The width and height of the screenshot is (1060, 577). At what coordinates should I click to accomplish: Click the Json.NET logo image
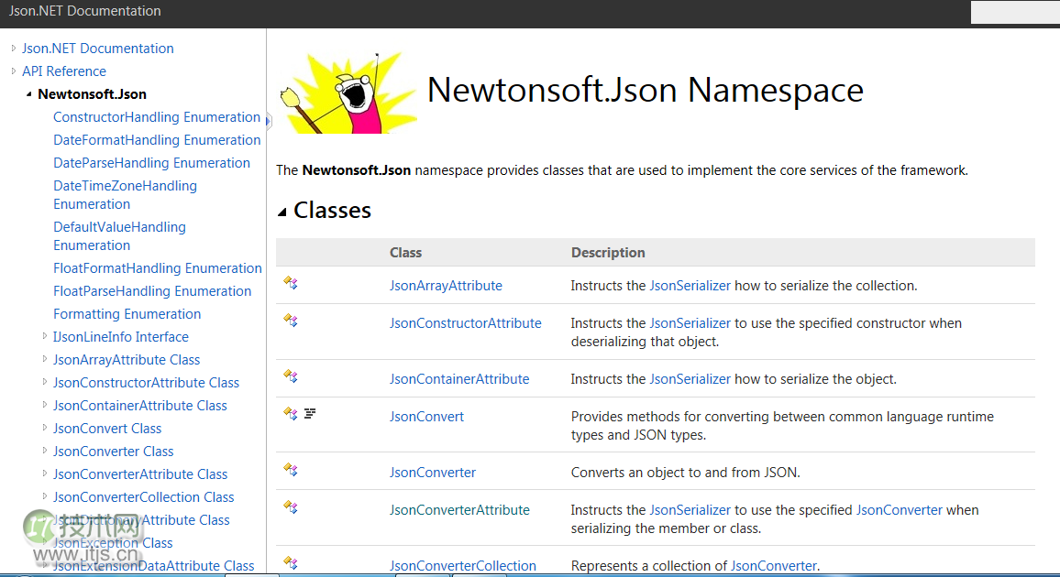pos(348,93)
